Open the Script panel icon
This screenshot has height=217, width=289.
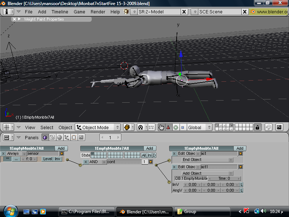point(52,137)
